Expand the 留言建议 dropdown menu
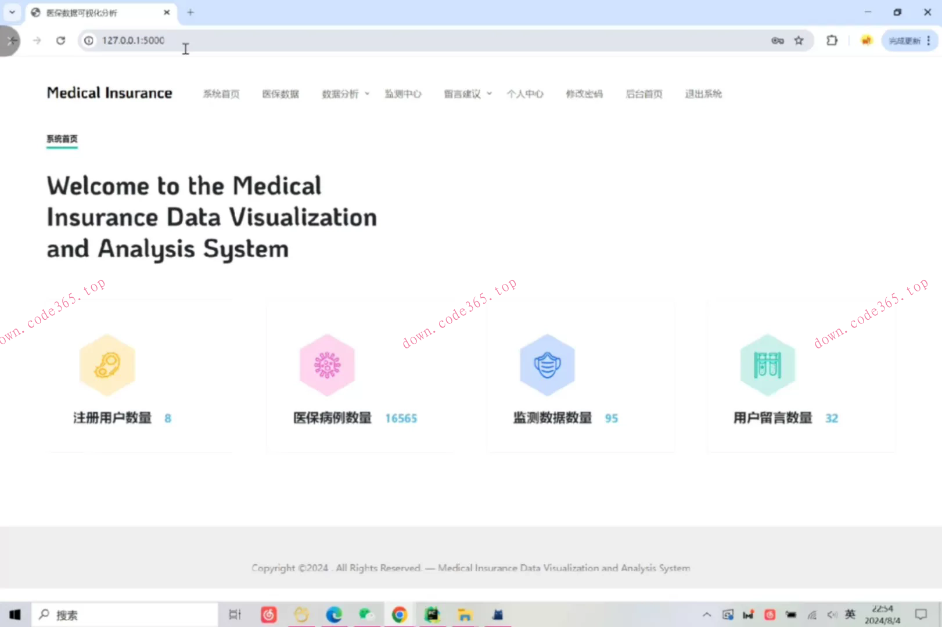 pos(468,94)
